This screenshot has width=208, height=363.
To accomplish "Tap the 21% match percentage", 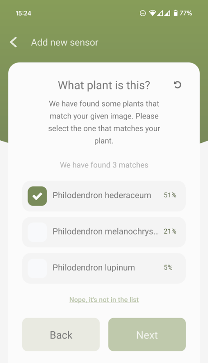I will point(170,231).
